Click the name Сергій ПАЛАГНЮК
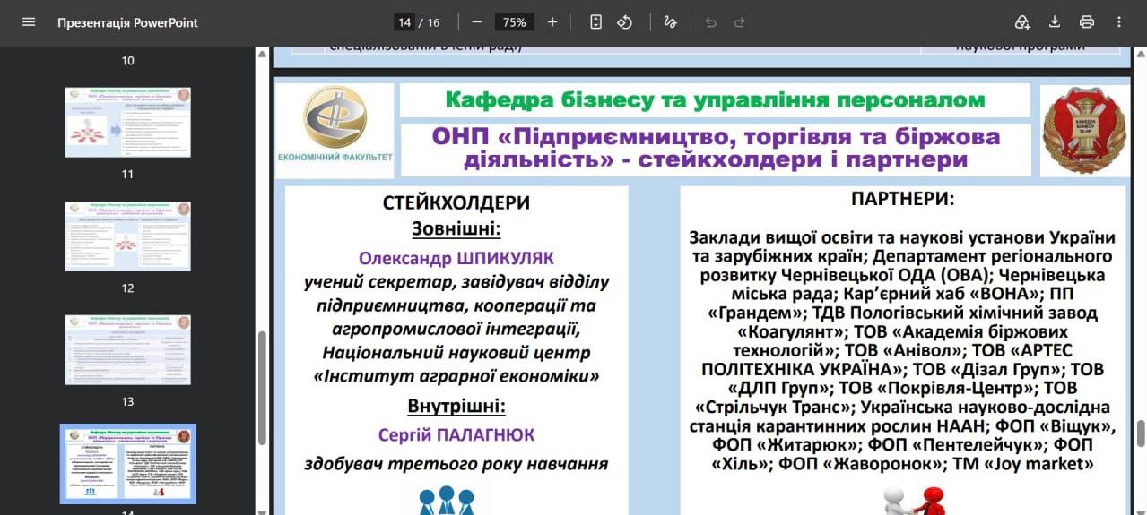This screenshot has width=1147, height=515. [x=456, y=435]
